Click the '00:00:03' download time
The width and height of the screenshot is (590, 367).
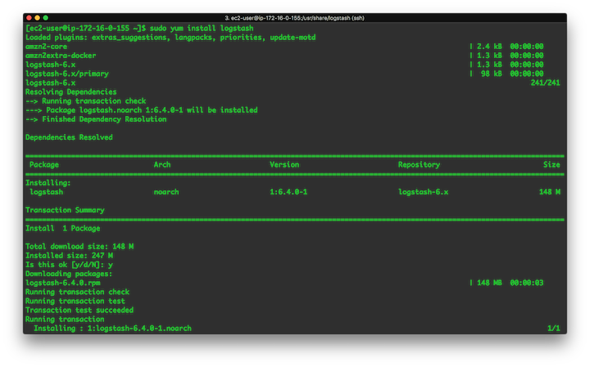click(527, 283)
